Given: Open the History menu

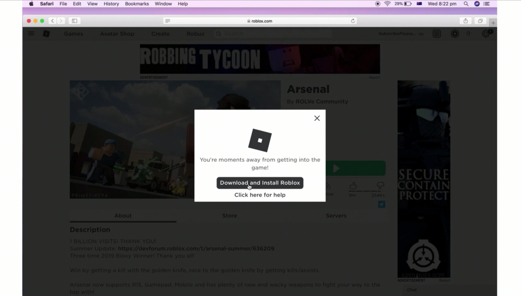Looking at the screenshot, I should 111,4.
